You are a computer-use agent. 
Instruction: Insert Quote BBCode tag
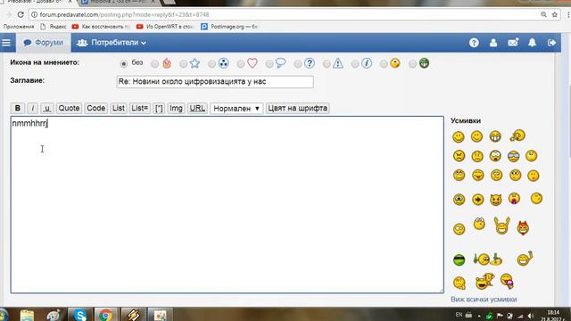pos(69,108)
